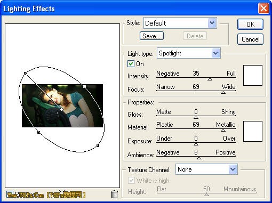Uncheck the light On checkbox
The width and height of the screenshot is (272, 203).
pos(131,63)
